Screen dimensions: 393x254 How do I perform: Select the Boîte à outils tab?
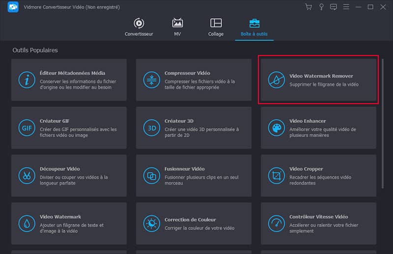(x=254, y=28)
